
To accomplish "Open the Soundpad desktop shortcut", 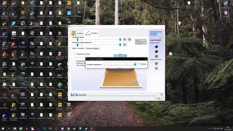I will click(x=14, y=44).
